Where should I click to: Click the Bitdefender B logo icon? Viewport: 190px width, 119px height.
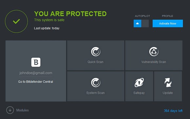[x=36, y=62]
